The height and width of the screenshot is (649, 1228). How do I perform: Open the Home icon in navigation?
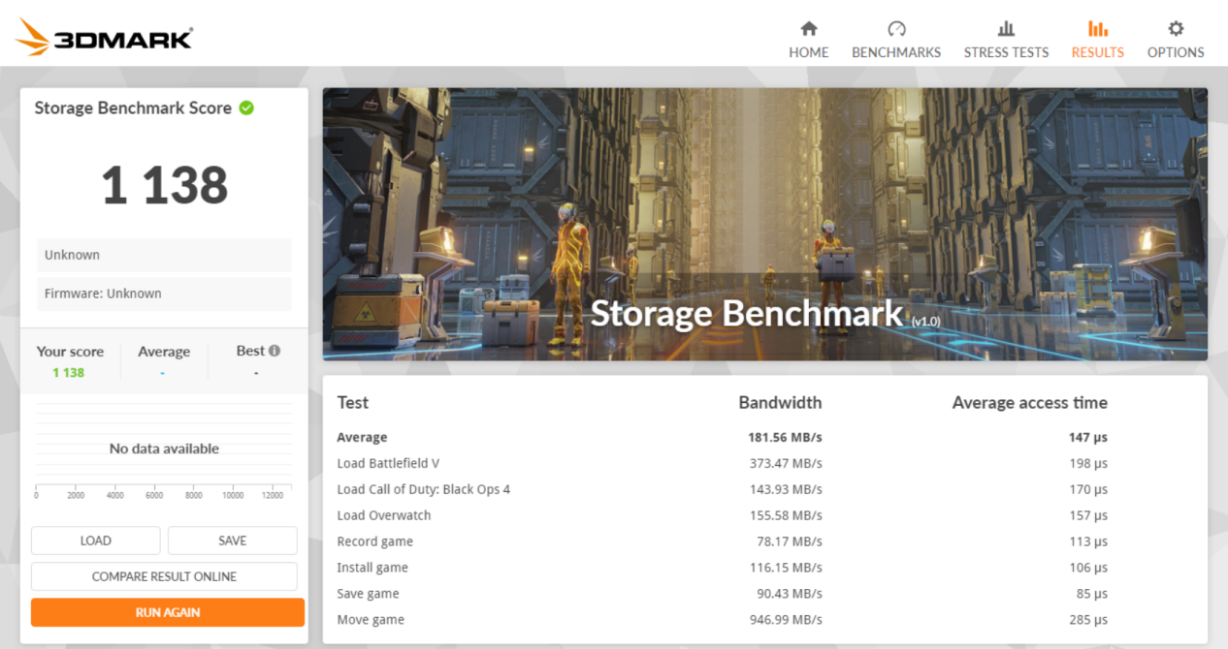[x=808, y=28]
